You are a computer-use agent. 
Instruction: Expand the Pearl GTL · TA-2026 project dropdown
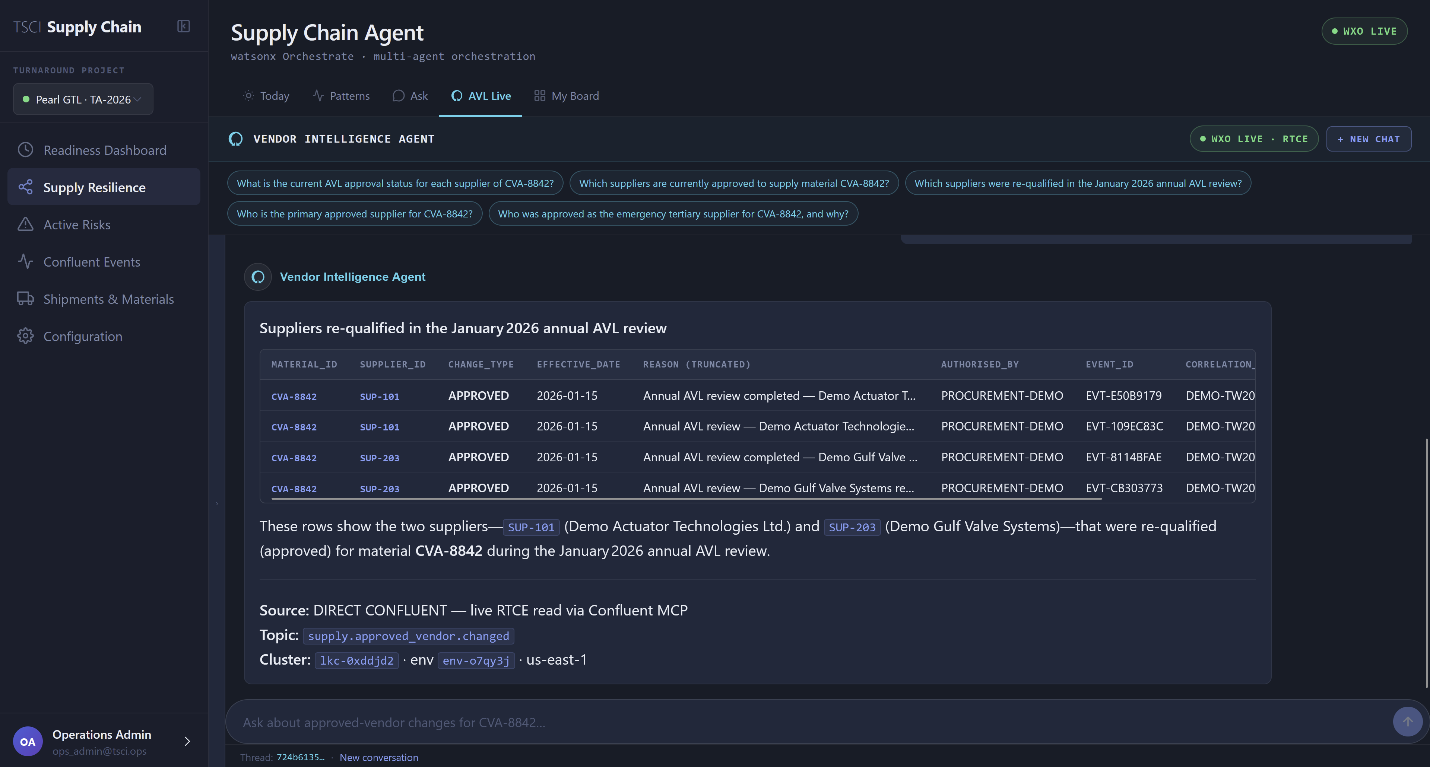[83, 99]
